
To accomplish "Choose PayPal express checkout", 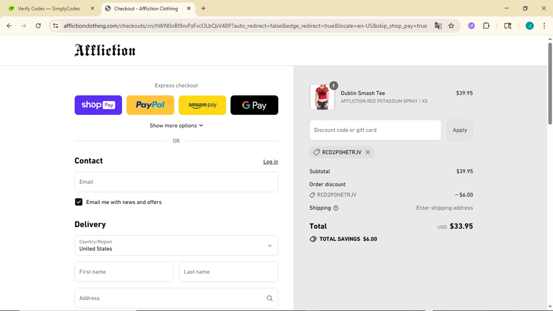I will pos(150,105).
